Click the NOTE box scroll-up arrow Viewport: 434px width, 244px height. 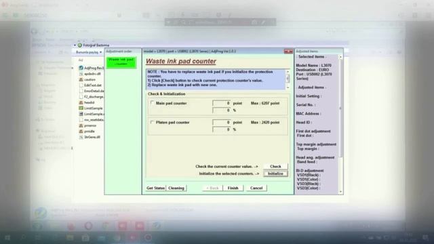(x=288, y=72)
